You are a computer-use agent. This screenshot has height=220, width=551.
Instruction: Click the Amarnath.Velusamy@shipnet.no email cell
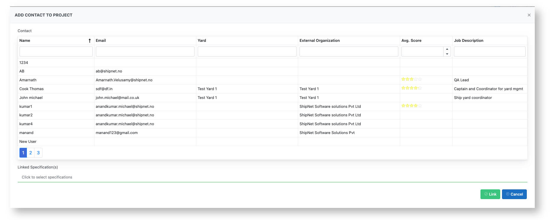(124, 80)
